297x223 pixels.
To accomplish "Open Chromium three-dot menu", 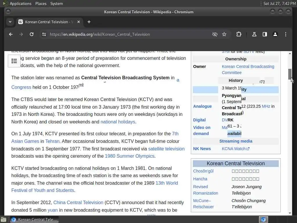I will 286,34.
